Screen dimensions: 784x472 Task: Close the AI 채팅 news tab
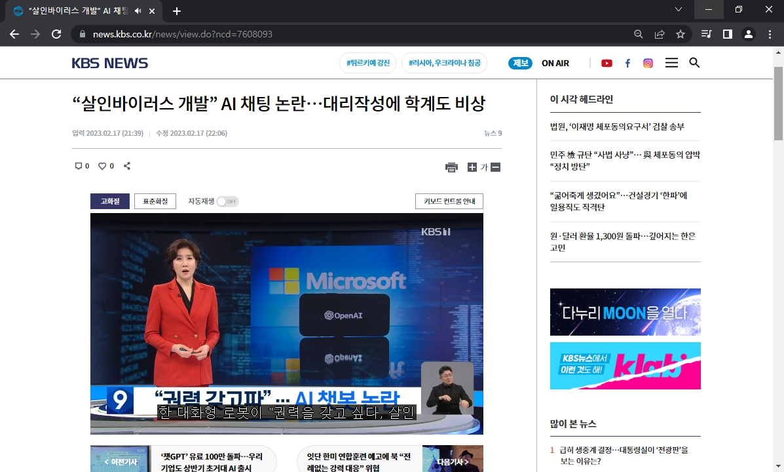pyautogui.click(x=152, y=11)
